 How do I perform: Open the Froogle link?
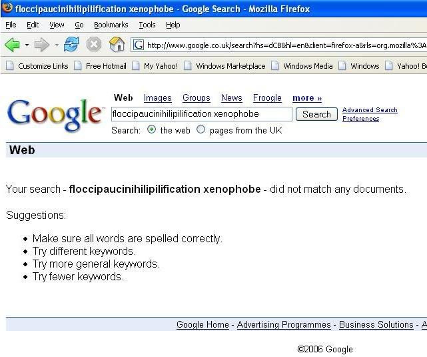click(x=267, y=98)
